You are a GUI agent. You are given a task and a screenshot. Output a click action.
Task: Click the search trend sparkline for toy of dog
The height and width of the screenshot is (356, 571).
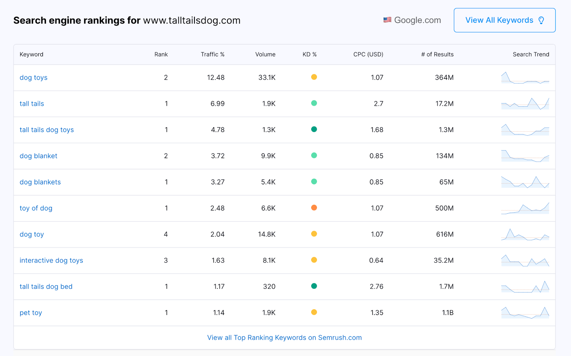(525, 208)
